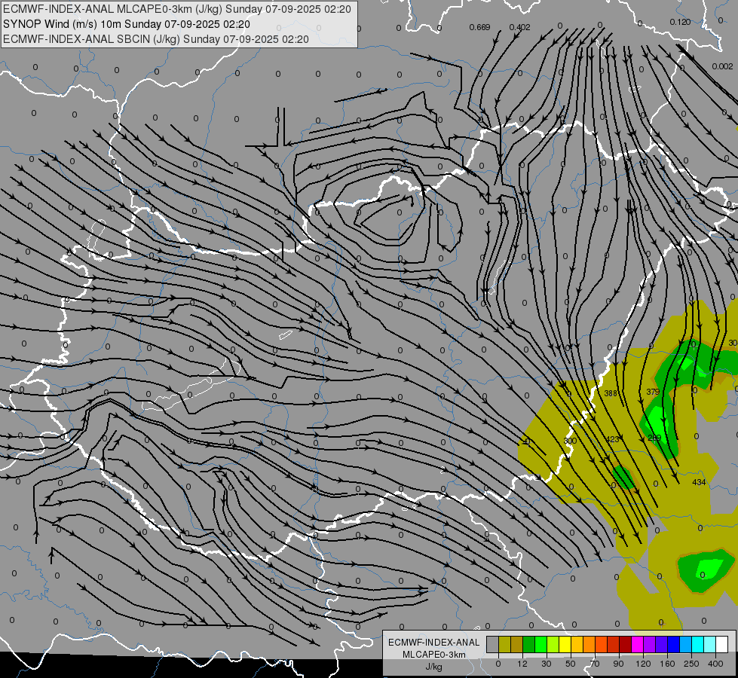This screenshot has width=738, height=678.
Task: Click the legend label 250
Action: tap(691, 664)
